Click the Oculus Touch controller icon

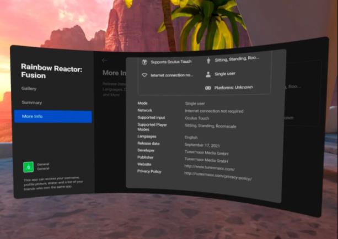click(144, 62)
